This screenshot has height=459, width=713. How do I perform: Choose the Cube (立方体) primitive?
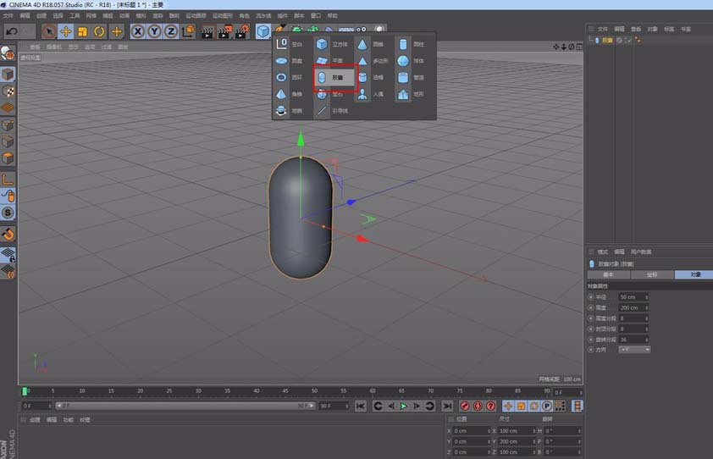332,43
